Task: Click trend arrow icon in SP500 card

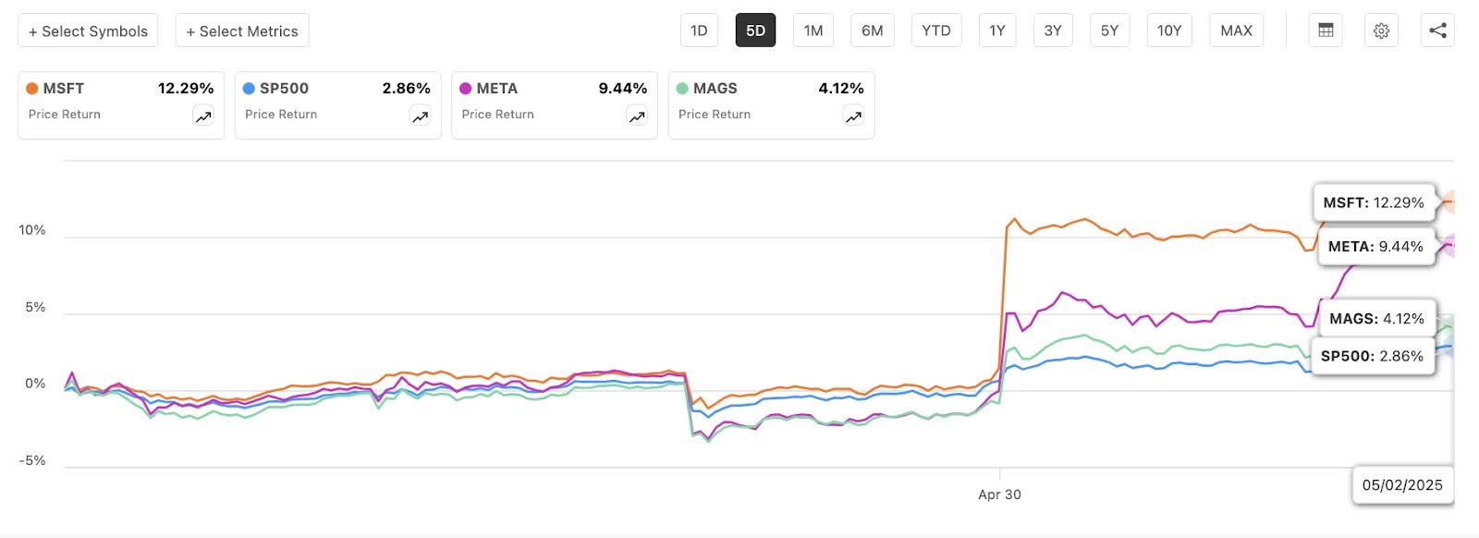Action: [x=420, y=116]
